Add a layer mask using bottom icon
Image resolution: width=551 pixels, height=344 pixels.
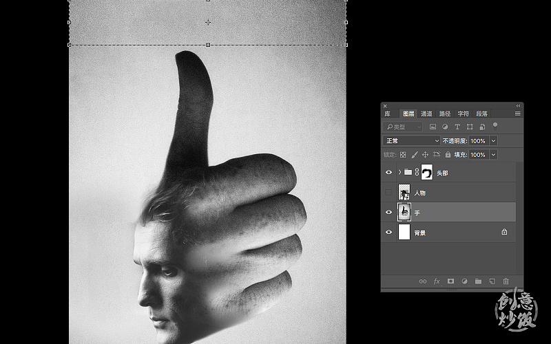[x=450, y=281]
